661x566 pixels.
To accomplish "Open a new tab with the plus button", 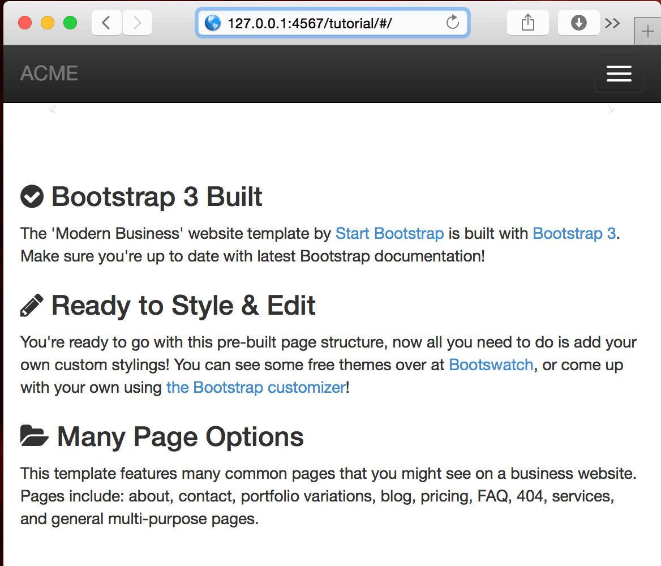I will [647, 31].
